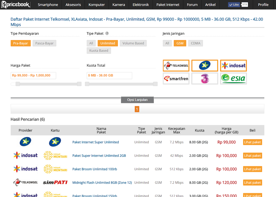This screenshot has height=197, width=276.
Task: Open Paket Super Internet Unlimited 2GB link
Action: tap(99, 156)
